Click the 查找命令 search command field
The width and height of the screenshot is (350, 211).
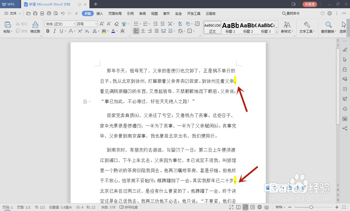[291, 13]
